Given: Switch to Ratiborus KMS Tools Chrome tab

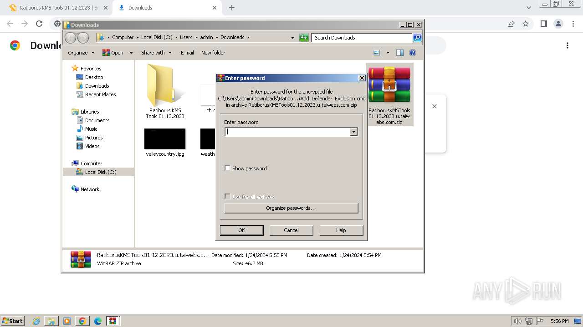Looking at the screenshot, I should [57, 8].
